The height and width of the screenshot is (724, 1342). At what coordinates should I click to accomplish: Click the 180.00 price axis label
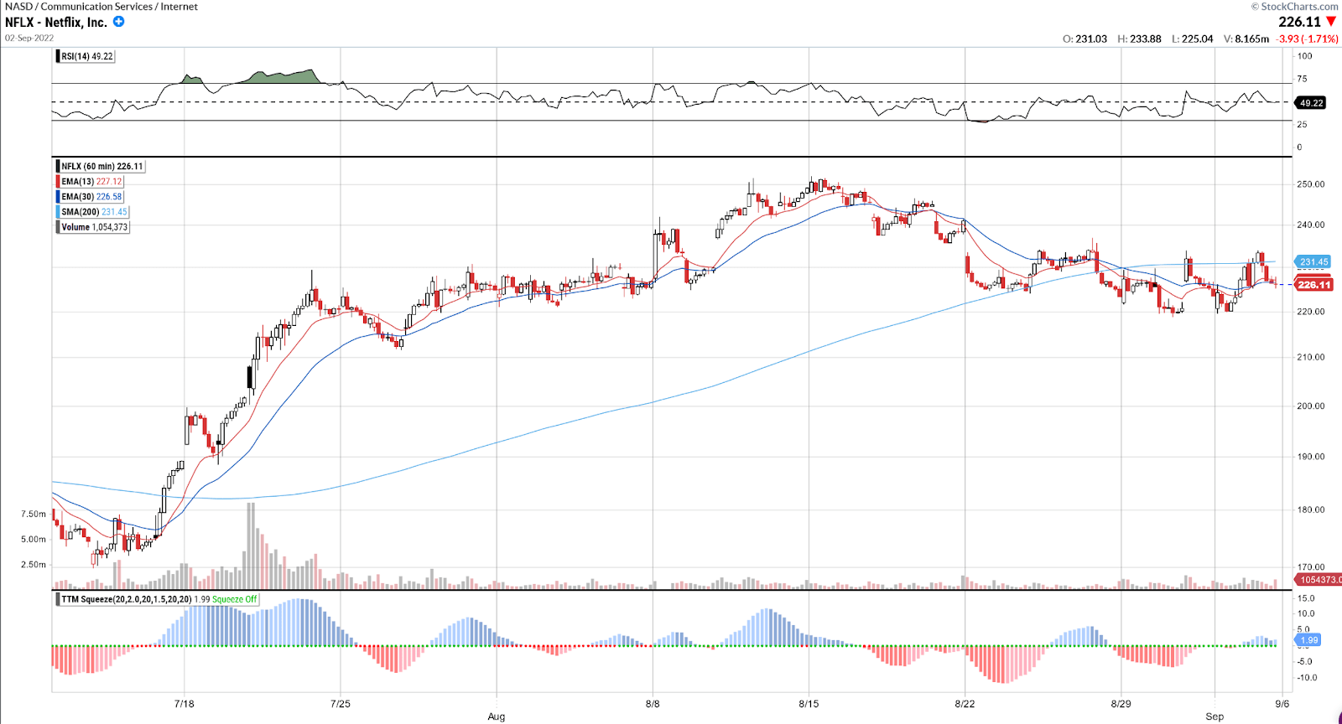[x=1311, y=509]
